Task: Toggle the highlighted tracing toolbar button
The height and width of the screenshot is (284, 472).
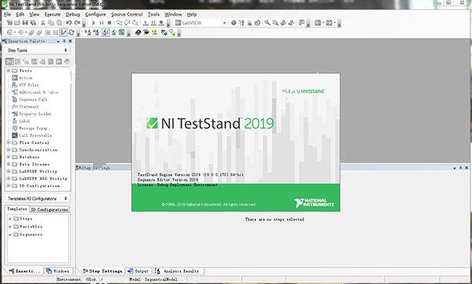Action: pos(105,32)
